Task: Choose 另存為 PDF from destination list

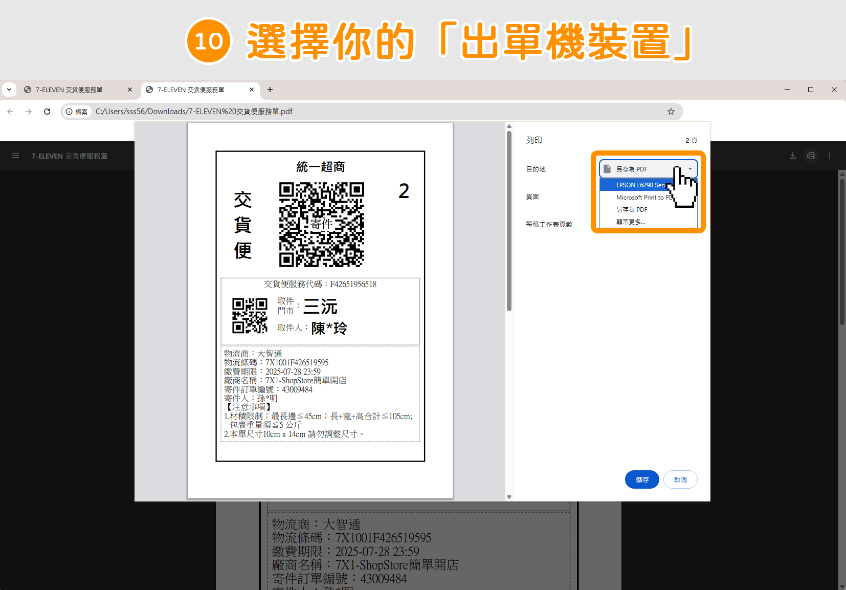Action: tap(648, 209)
